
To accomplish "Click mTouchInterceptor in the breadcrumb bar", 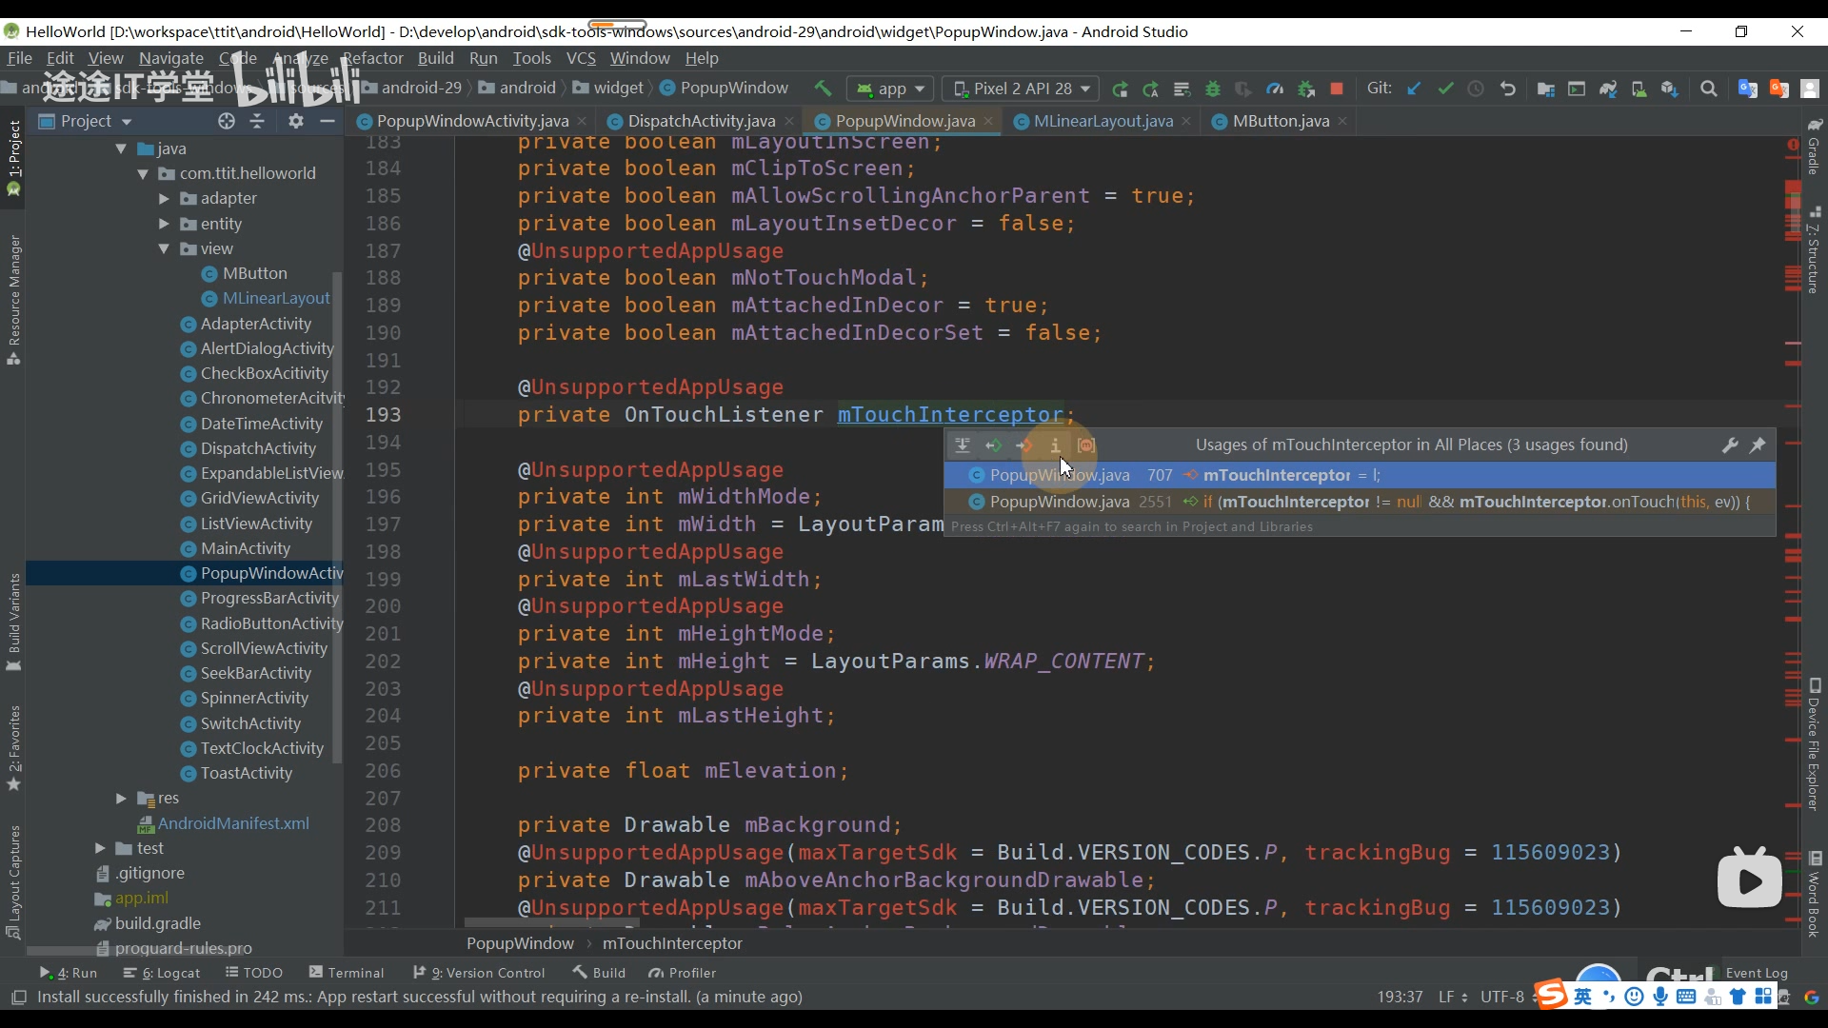I will pyautogui.click(x=672, y=943).
